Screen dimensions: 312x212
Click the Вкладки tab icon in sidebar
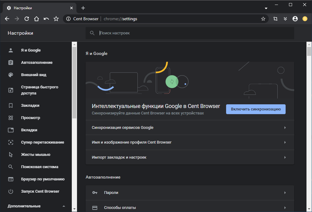click(11, 130)
